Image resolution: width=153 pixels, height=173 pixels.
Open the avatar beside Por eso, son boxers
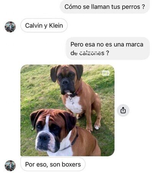pos(10,166)
